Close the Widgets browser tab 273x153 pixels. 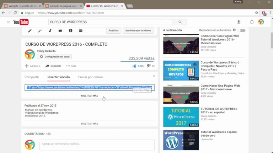[x=40, y=6]
